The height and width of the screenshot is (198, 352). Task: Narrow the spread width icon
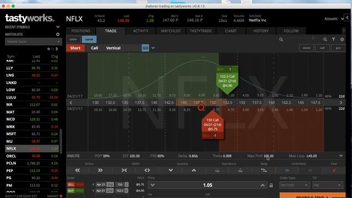124,170
